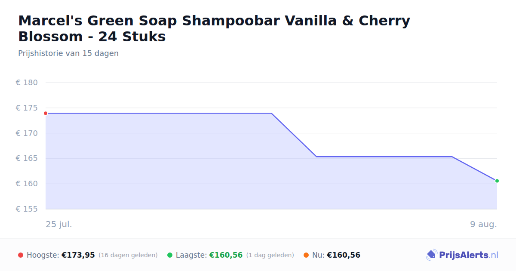Image resolution: width=516 pixels, height=271 pixels.
Task: Click the 25 jul. date label
Action: (59, 224)
